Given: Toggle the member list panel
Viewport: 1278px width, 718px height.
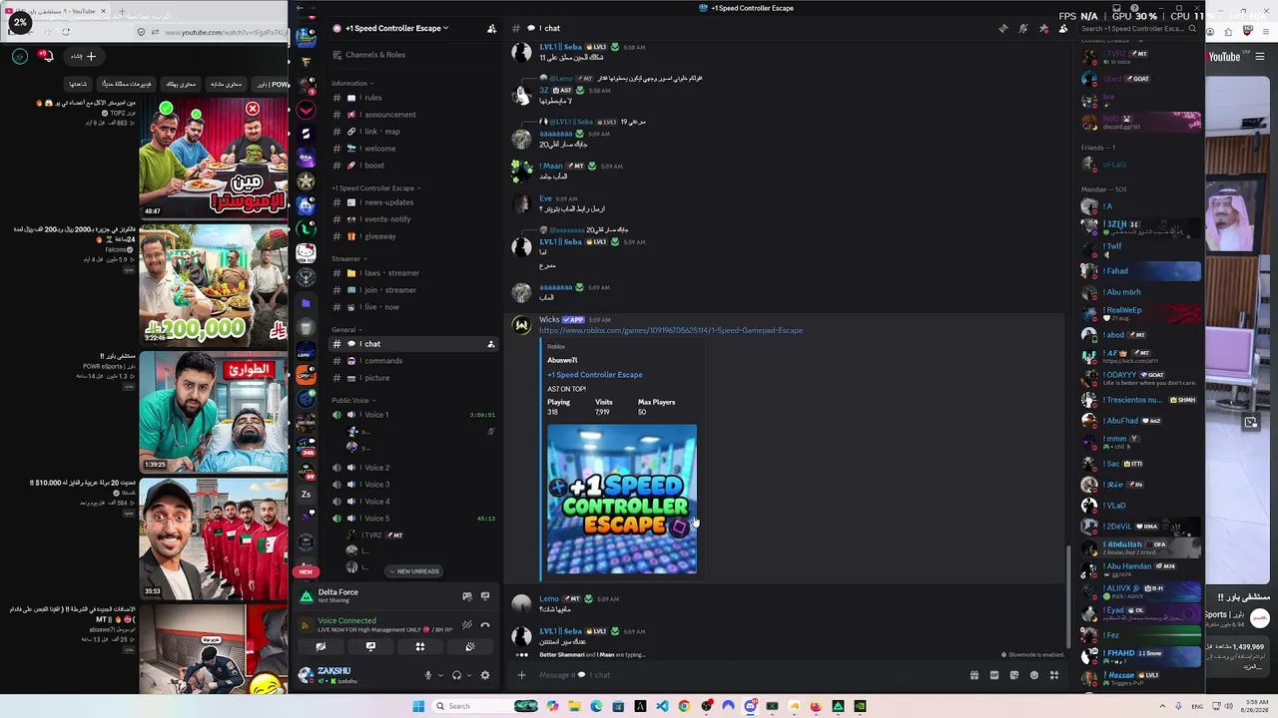Looking at the screenshot, I should (x=1063, y=28).
